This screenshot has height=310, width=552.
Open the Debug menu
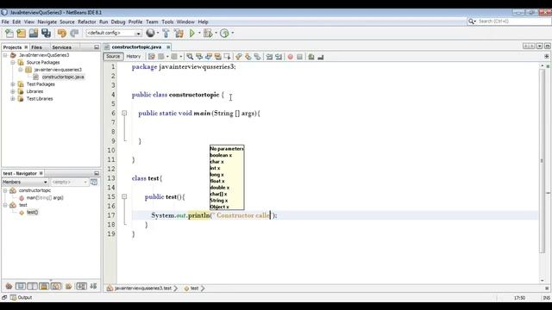(118, 22)
